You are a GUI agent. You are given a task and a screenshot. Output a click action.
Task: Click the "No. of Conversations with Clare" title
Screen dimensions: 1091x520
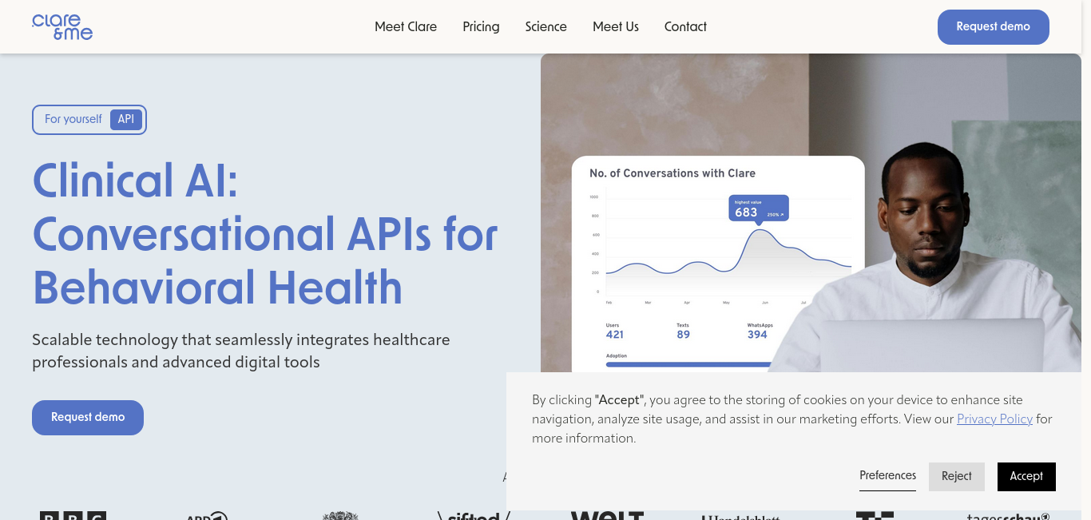pyautogui.click(x=672, y=173)
